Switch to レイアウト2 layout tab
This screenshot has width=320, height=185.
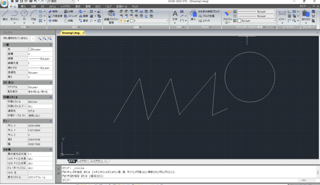97,161
